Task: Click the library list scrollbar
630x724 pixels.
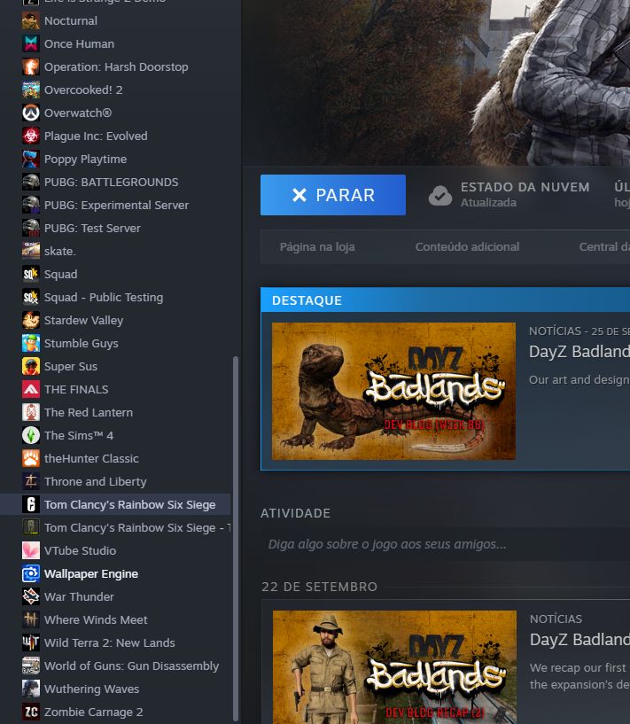Action: [236, 538]
